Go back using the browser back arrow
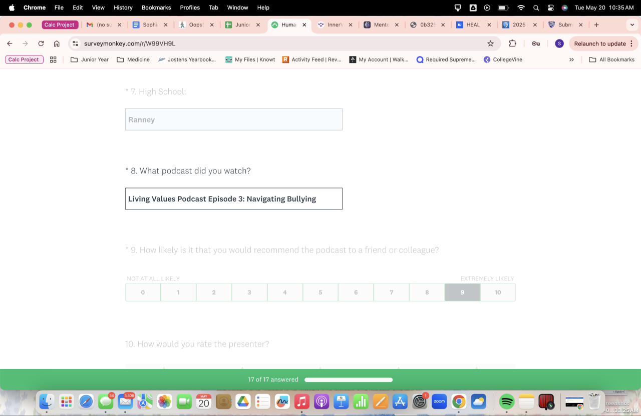Viewport: 641px width, 416px height. point(10,43)
